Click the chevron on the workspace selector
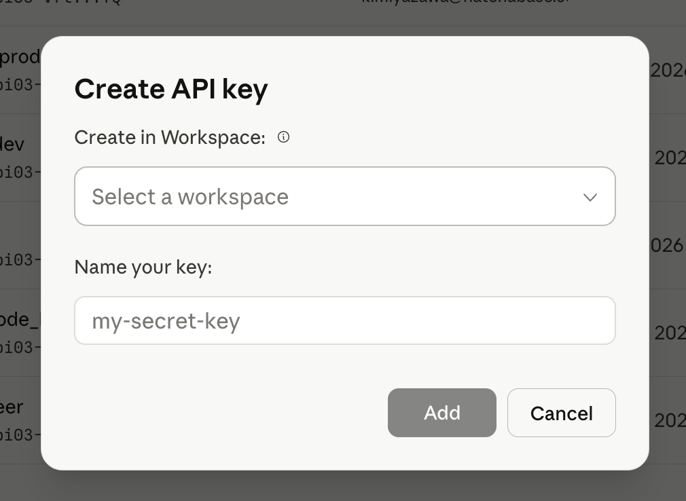The image size is (686, 501). [x=590, y=197]
